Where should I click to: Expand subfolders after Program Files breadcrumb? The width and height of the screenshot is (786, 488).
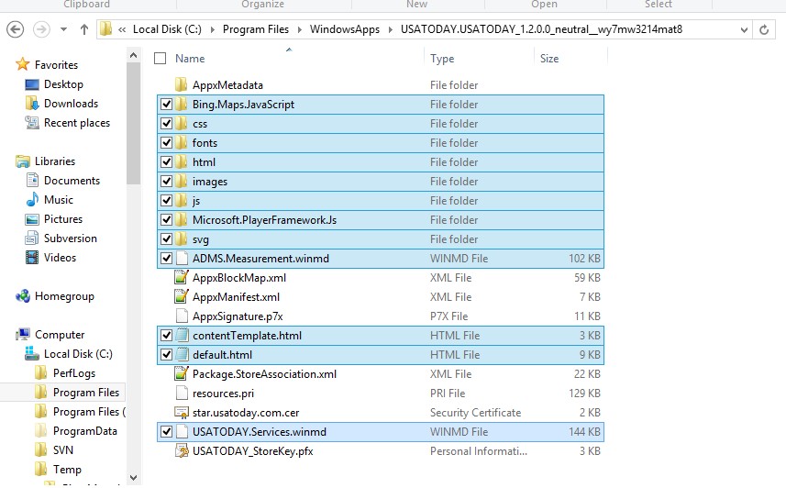pyautogui.click(x=299, y=29)
